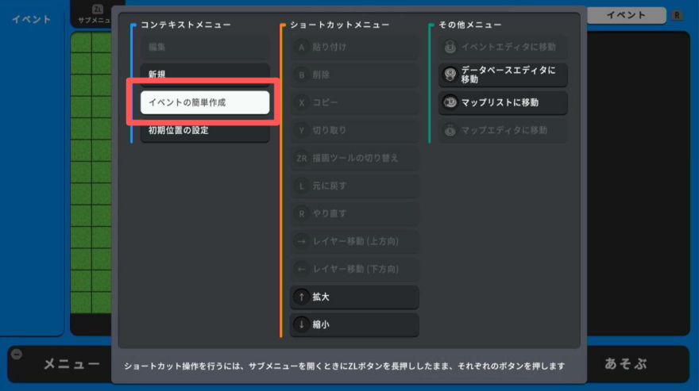Click the マップエディタに移動 label
The width and height of the screenshot is (699, 391).
click(504, 131)
